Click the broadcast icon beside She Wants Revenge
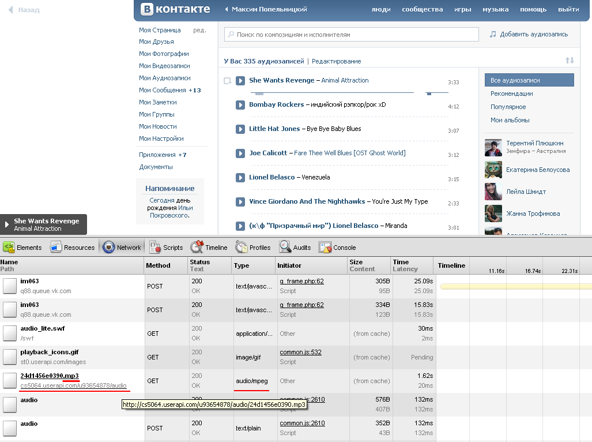This screenshot has width=592, height=442. click(x=227, y=81)
